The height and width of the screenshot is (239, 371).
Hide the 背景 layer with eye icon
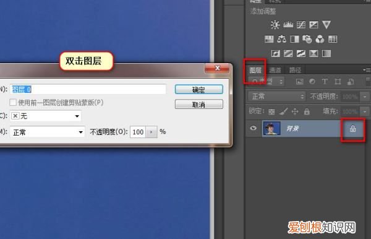tap(253, 128)
